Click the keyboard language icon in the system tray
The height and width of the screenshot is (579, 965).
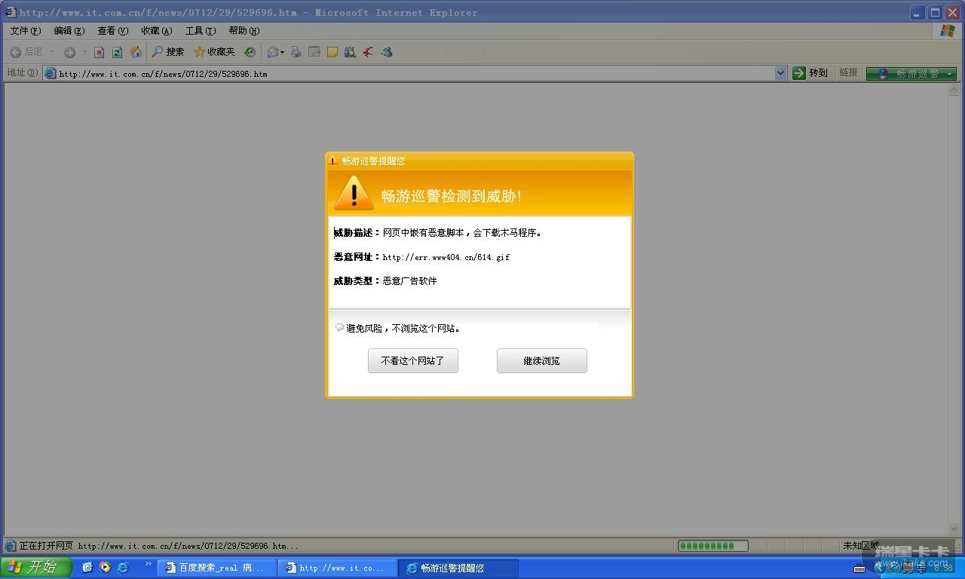point(859,568)
